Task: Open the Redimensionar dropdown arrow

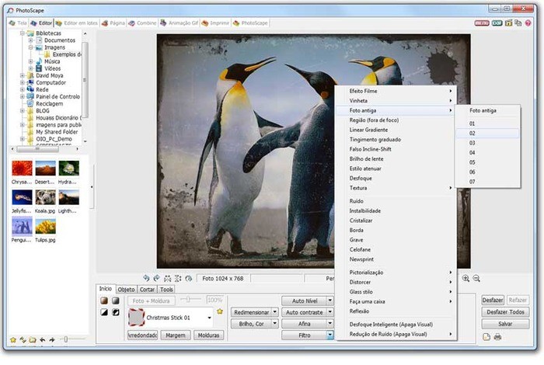Action: tap(275, 312)
